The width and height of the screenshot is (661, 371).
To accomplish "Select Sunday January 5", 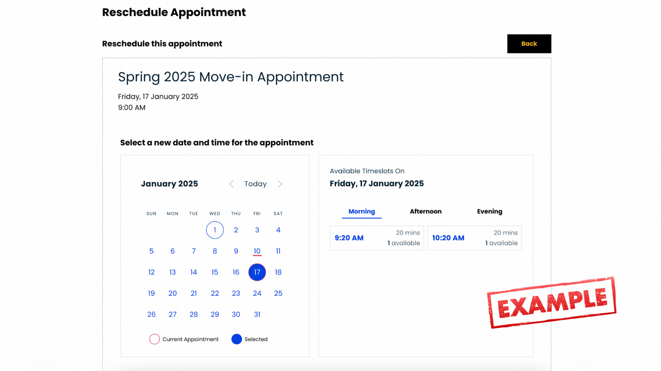I will click(151, 251).
